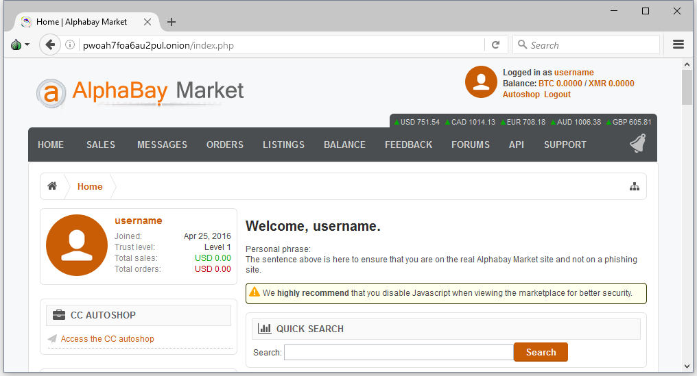Open the Tor button dropdown arrow

(x=27, y=45)
